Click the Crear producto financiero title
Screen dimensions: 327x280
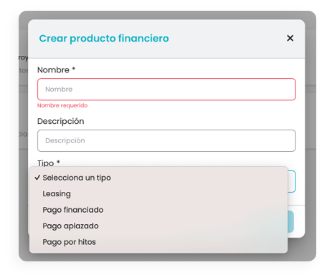104,39
